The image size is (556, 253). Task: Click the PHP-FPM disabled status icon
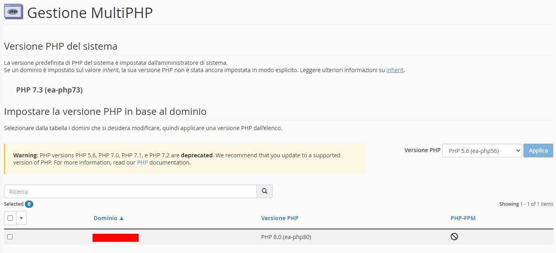point(454,237)
